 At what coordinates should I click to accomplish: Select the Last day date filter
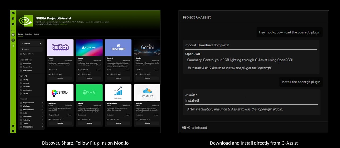(x=21, y=80)
